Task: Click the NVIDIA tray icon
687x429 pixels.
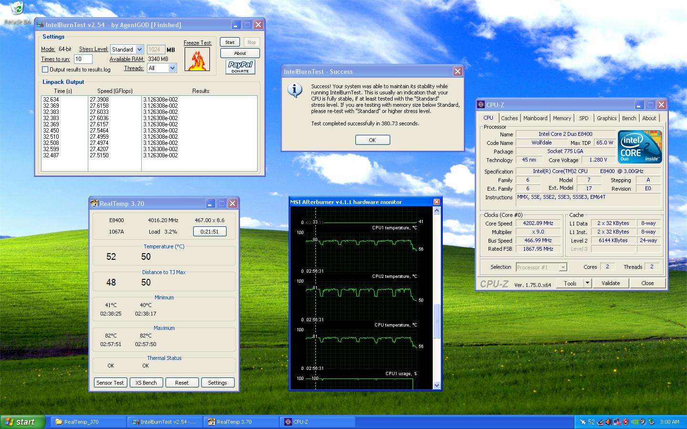Action: (x=635, y=422)
